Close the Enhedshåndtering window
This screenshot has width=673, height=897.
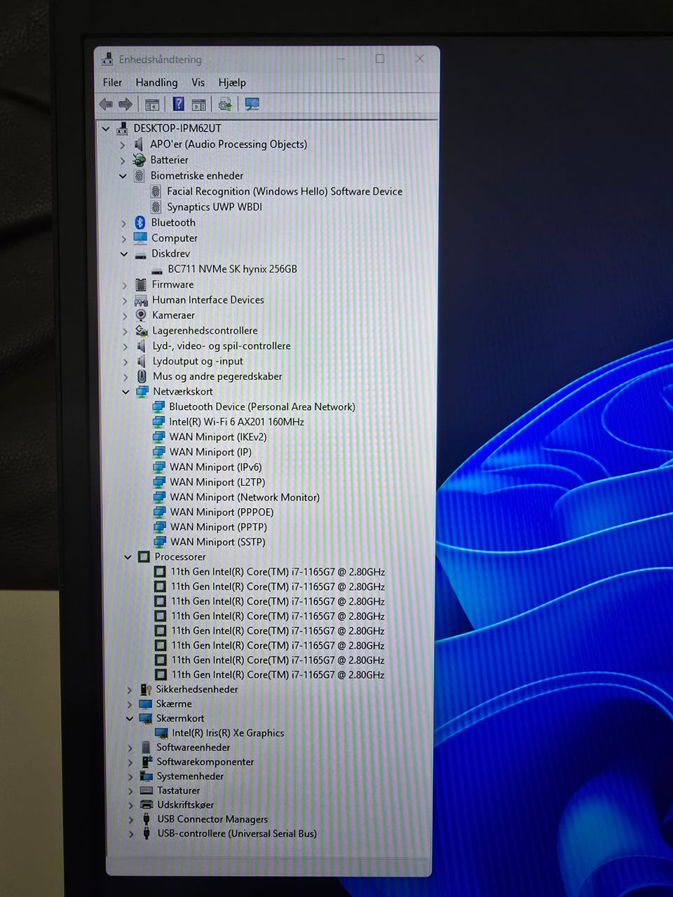420,58
